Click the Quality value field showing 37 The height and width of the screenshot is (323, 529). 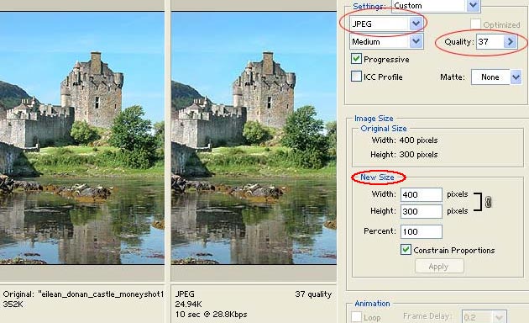click(x=490, y=41)
